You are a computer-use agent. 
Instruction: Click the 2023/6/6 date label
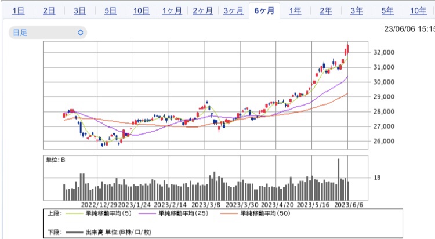point(349,205)
